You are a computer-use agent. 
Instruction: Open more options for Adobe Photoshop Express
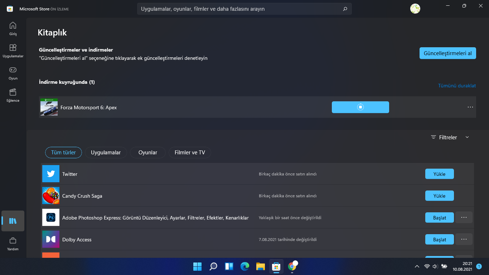pos(464,217)
